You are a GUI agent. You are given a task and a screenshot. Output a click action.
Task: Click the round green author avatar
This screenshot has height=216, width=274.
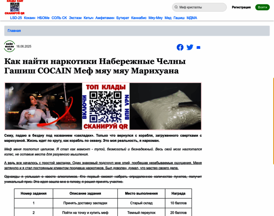tap(9, 46)
